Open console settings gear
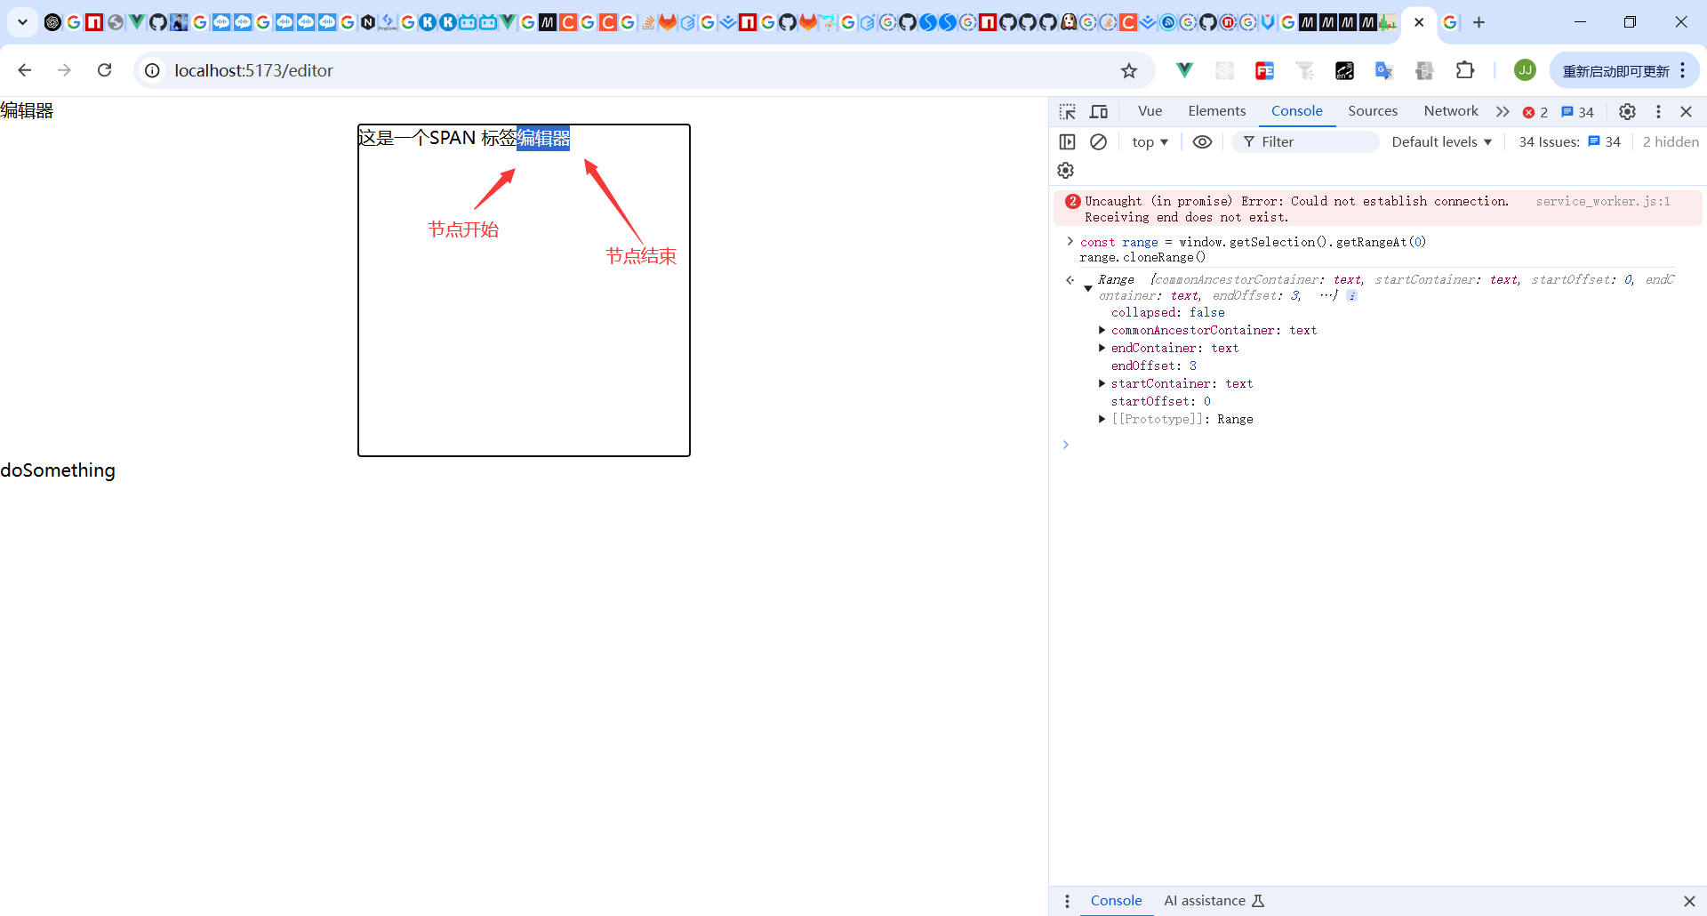The image size is (1707, 916). (x=1066, y=171)
